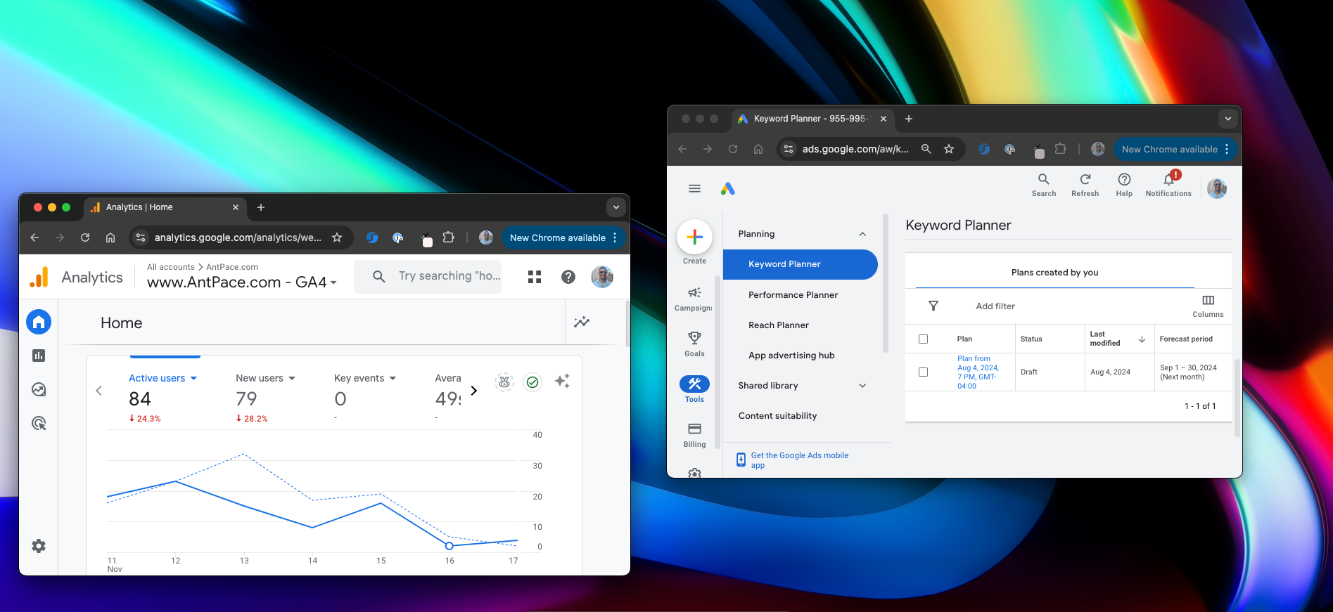1333x612 pixels.
Task: Click Refresh in Google Ads top bar
Action: tap(1085, 185)
